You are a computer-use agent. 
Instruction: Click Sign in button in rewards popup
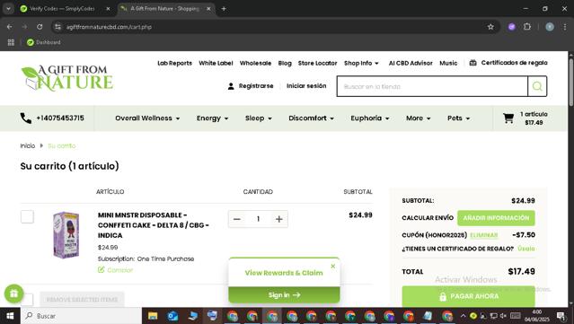coord(284,294)
